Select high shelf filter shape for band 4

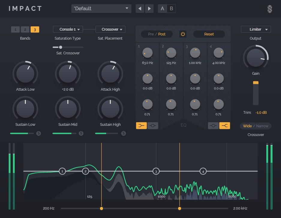(225, 126)
